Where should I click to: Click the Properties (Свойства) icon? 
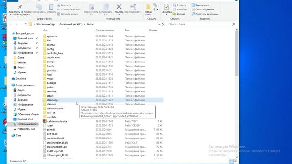(167, 7)
